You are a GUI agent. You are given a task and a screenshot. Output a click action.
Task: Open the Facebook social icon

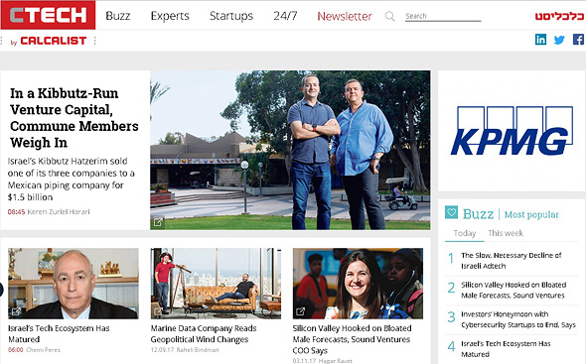coord(578,40)
